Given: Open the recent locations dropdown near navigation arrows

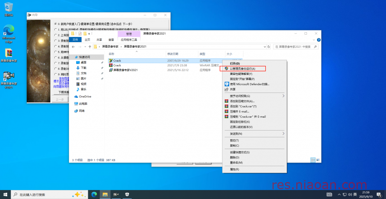Looking at the screenshot, I should point(85,46).
